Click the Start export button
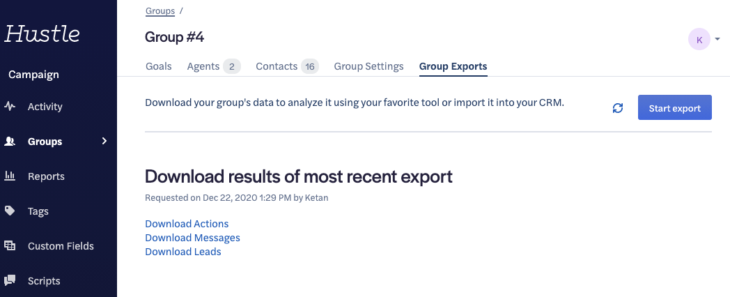This screenshot has width=730, height=297. pos(674,107)
